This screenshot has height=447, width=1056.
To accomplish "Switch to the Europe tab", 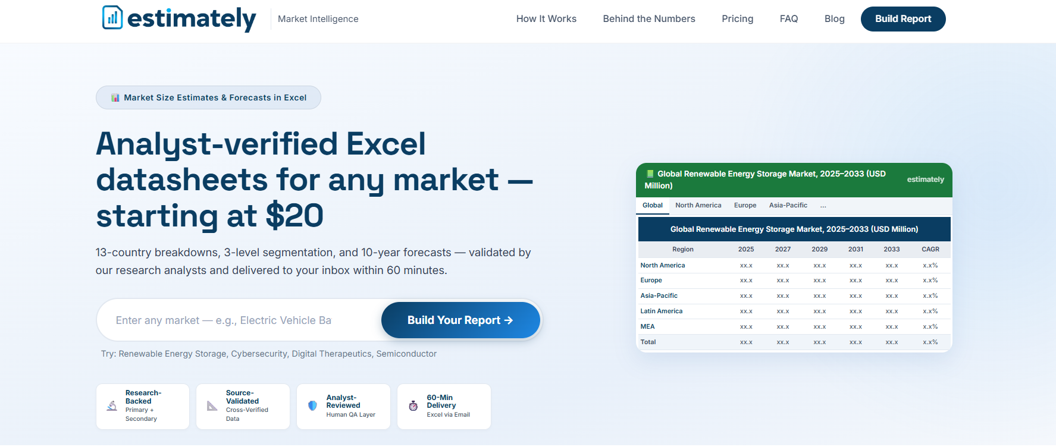I will click(x=745, y=206).
